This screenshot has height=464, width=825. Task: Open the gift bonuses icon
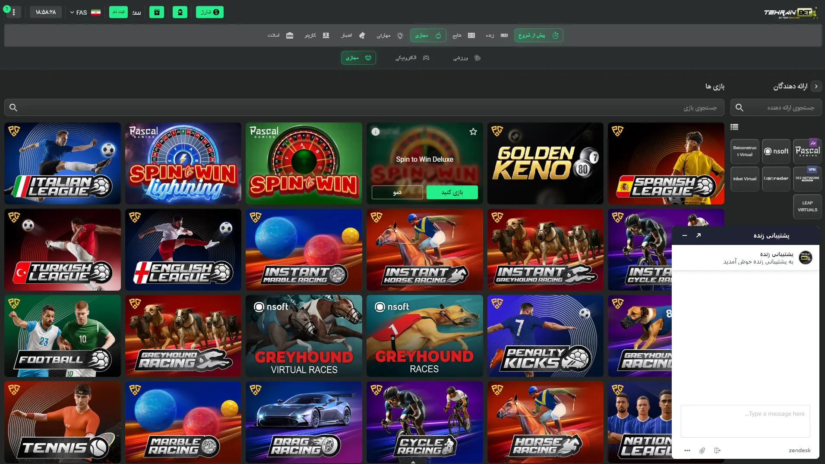tap(157, 12)
